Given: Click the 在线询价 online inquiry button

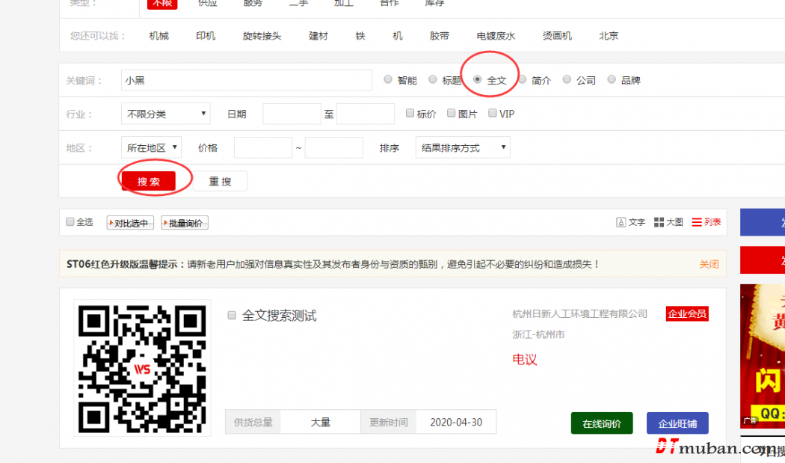Looking at the screenshot, I should pyautogui.click(x=601, y=423).
